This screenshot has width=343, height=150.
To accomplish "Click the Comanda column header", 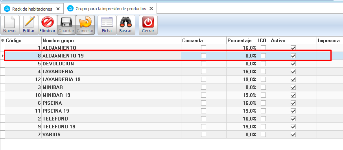I will (x=204, y=41).
